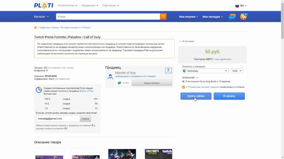Open the как заработать link
284x159 pixels.
(223, 59)
